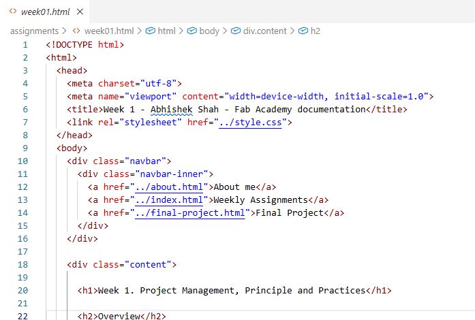Expand the chevron after the assignments breadcrumb
The image size is (475, 320).
coord(64,31)
